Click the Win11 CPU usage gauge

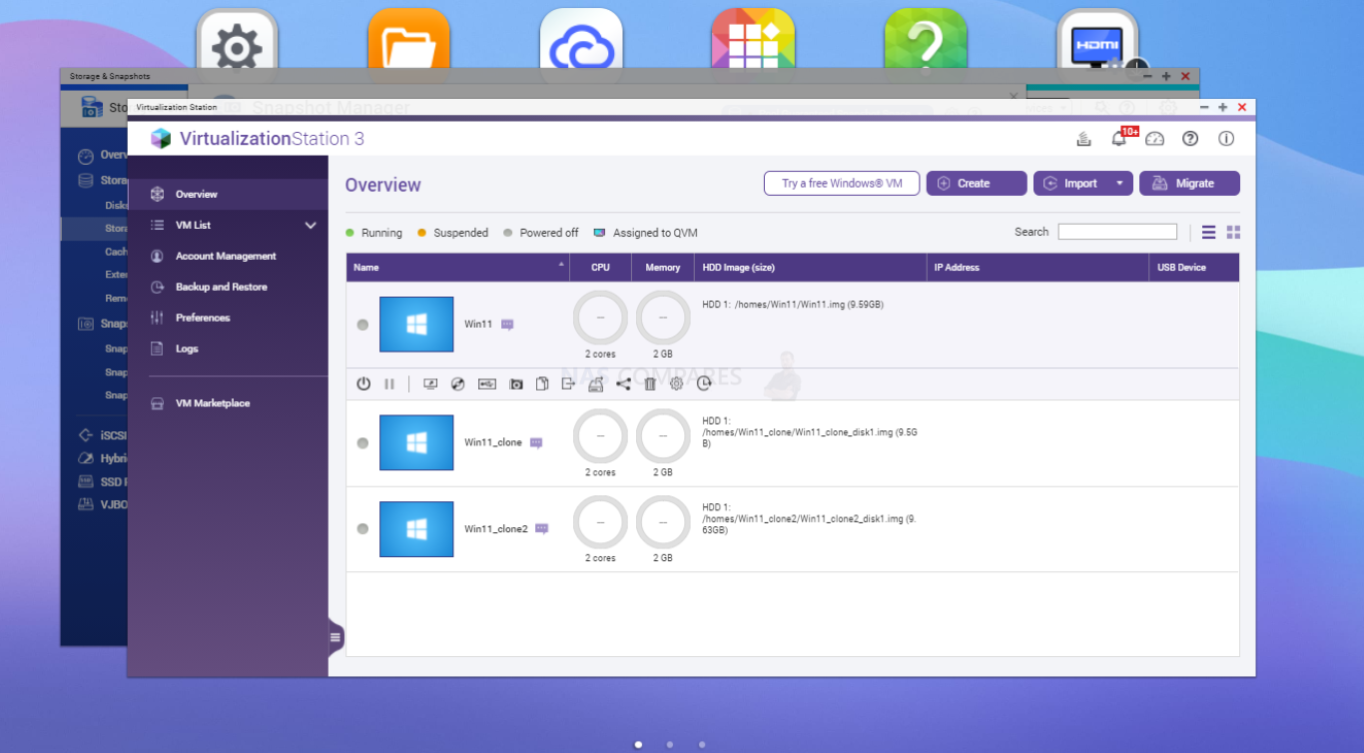pos(600,318)
